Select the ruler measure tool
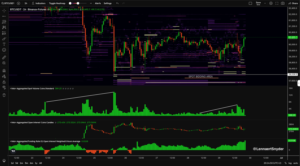Viewport: 300px width, 166px height. 4,57
